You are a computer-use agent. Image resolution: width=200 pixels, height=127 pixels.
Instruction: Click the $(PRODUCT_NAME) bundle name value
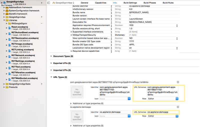click(x=139, y=12)
